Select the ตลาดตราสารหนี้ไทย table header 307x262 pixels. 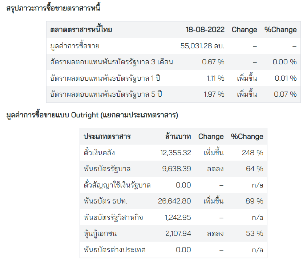coord(81,30)
